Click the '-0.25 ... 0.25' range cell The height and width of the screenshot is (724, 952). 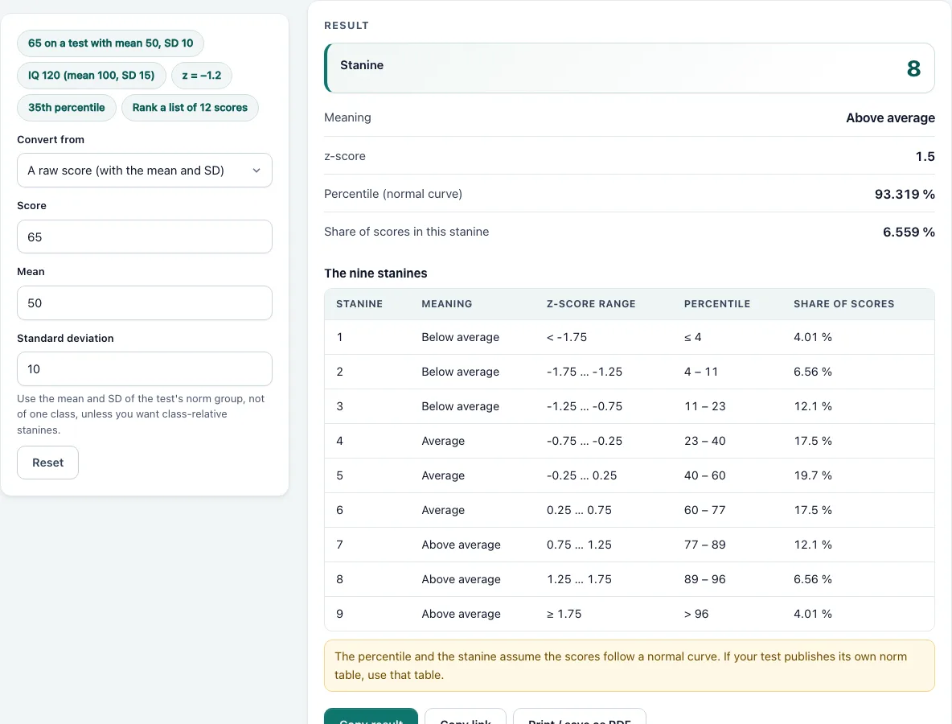pyautogui.click(x=581, y=475)
